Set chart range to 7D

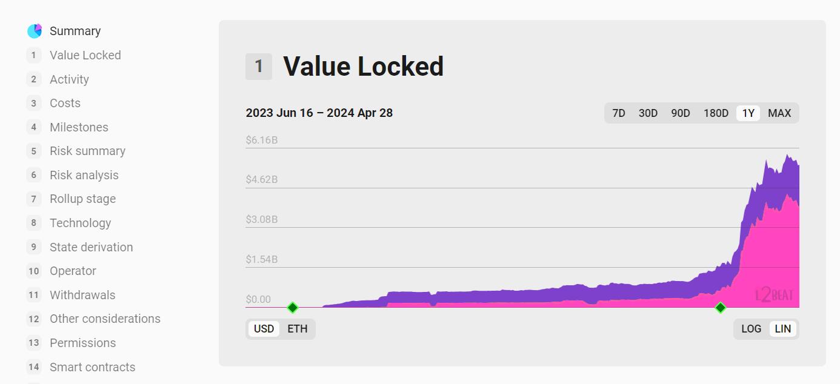click(x=619, y=113)
